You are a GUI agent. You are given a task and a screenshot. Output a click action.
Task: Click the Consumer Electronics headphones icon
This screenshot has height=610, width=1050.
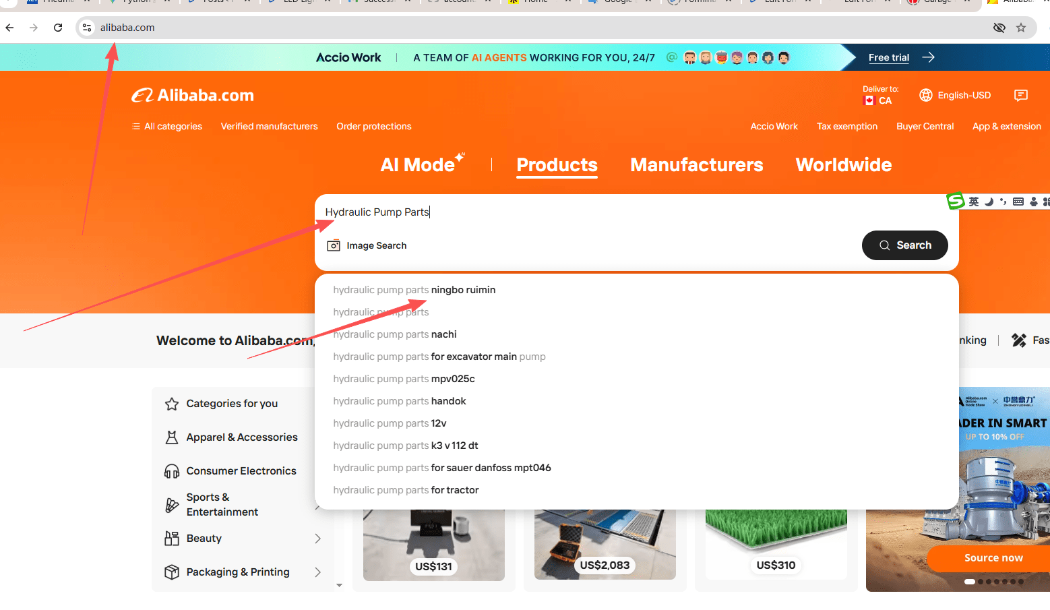(x=172, y=471)
